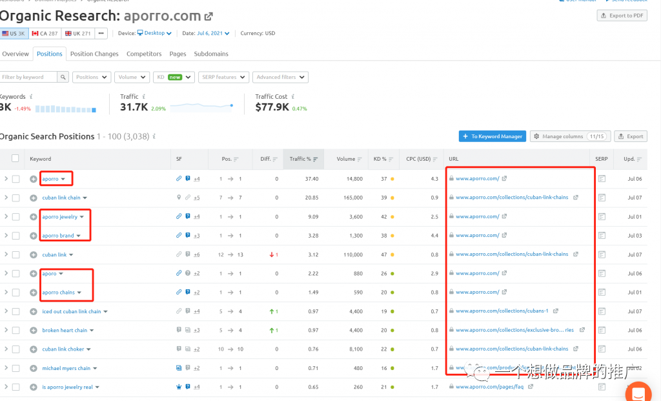Open the Positions filter dropdown
Screen dimensions: 661x401
tap(92, 77)
